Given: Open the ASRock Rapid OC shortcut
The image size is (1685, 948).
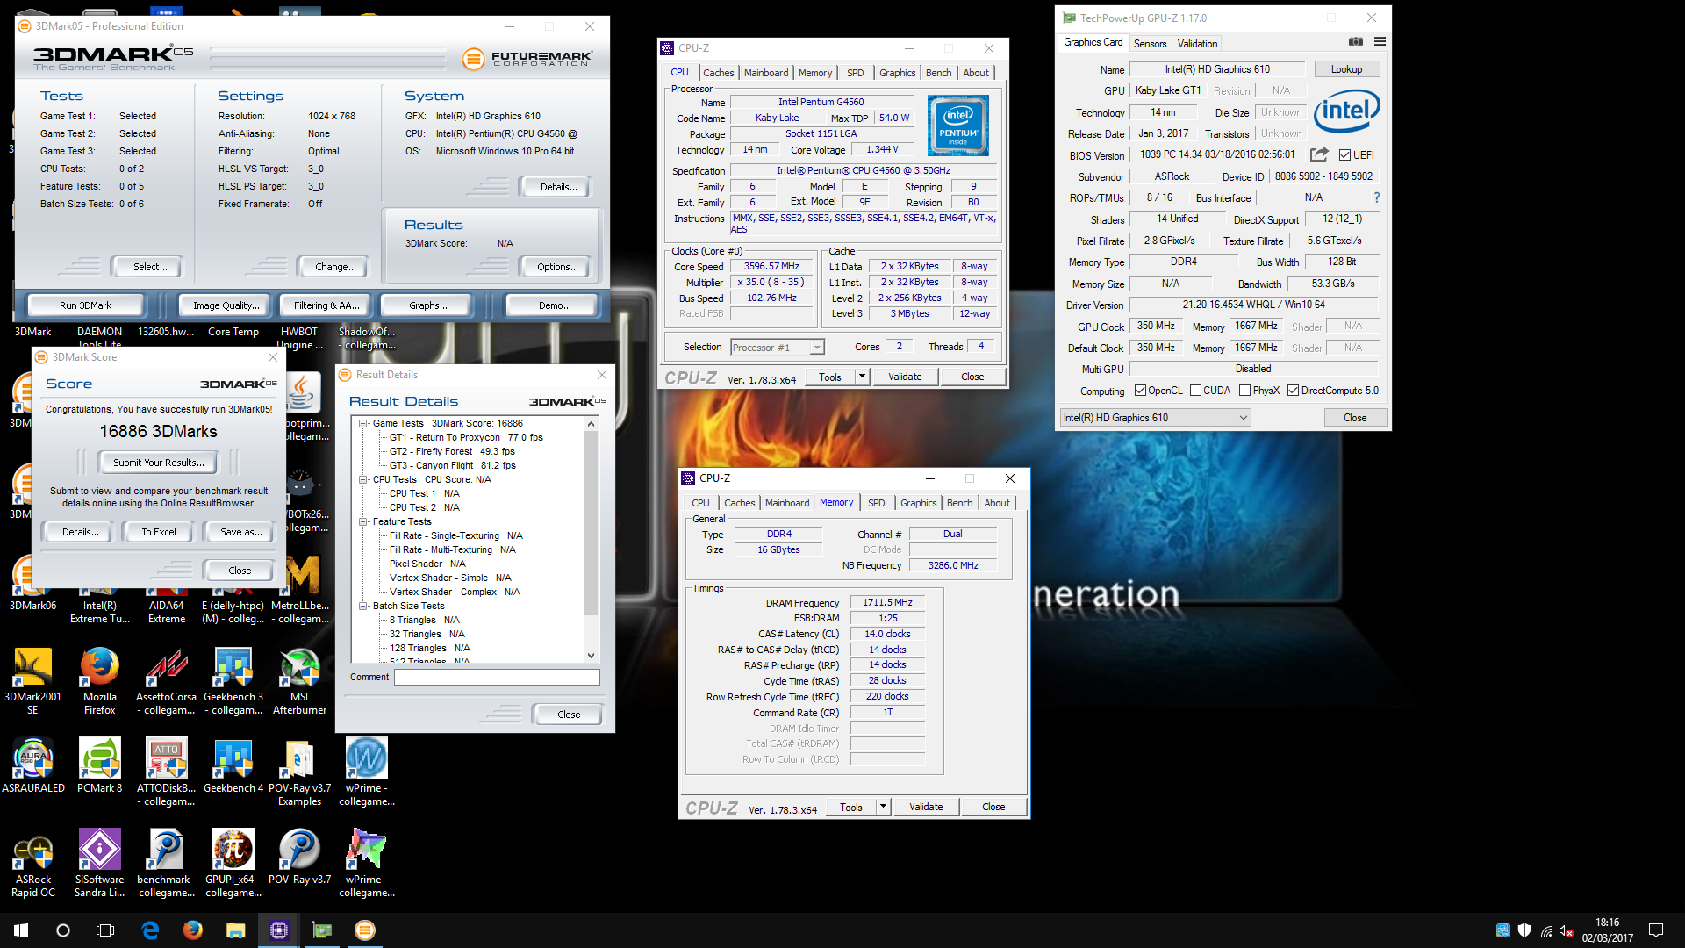Looking at the screenshot, I should coord(33,864).
